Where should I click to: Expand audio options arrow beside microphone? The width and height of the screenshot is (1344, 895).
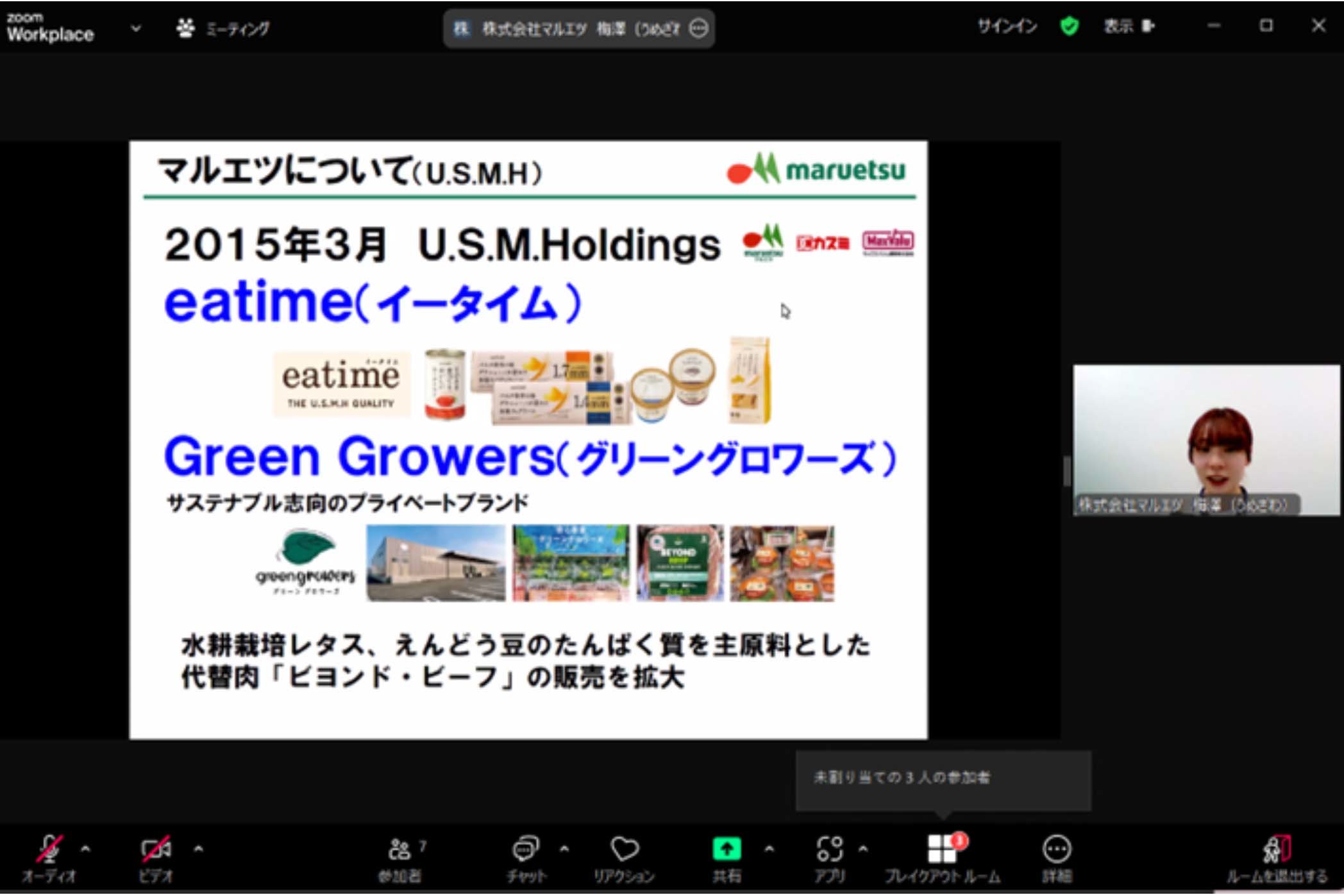pyautogui.click(x=86, y=849)
